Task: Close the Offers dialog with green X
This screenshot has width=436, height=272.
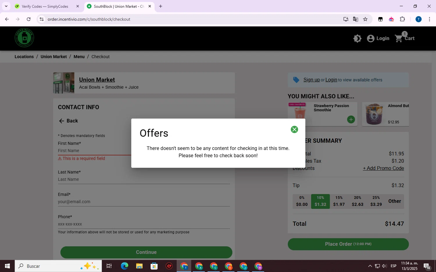Action: [294, 129]
